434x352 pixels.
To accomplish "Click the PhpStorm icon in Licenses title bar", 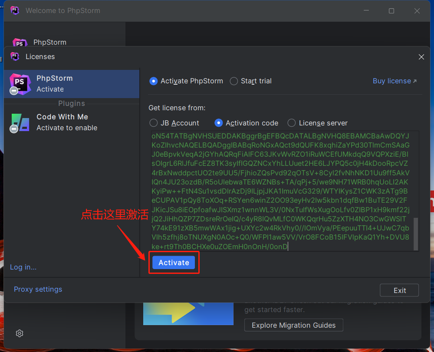I will [x=15, y=56].
